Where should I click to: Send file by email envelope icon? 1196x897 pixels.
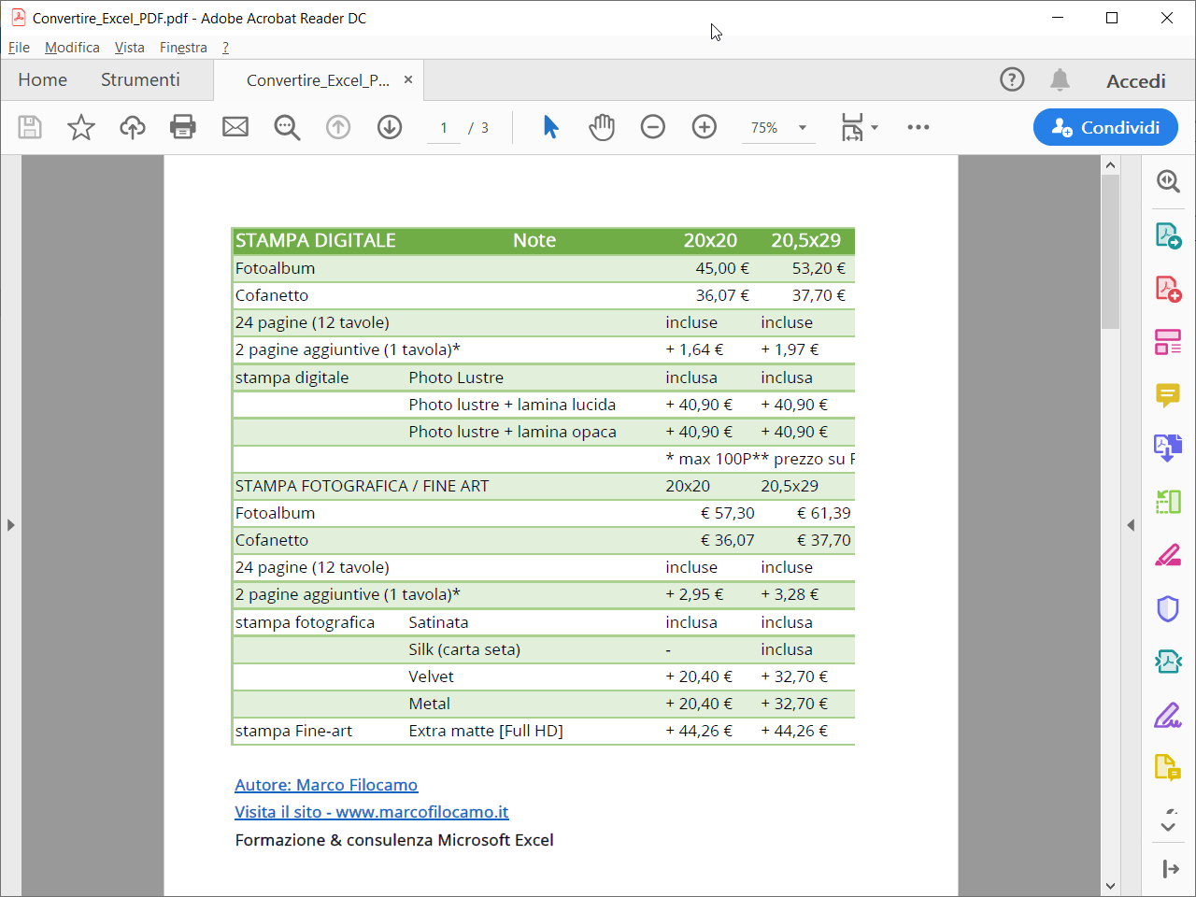coord(235,127)
